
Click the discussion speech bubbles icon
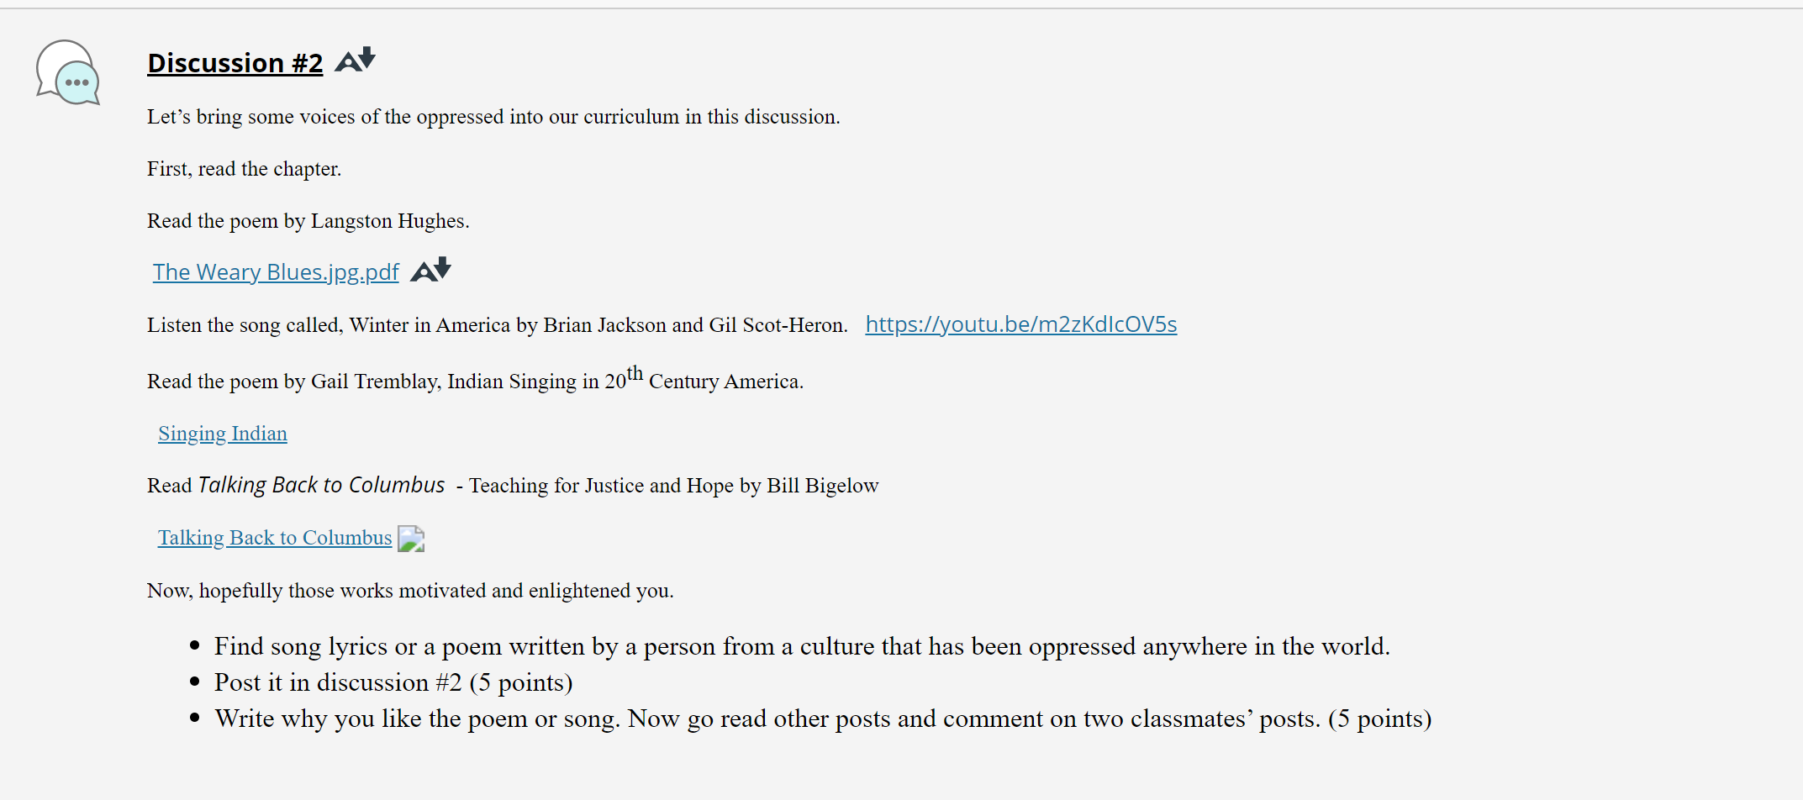[68, 73]
